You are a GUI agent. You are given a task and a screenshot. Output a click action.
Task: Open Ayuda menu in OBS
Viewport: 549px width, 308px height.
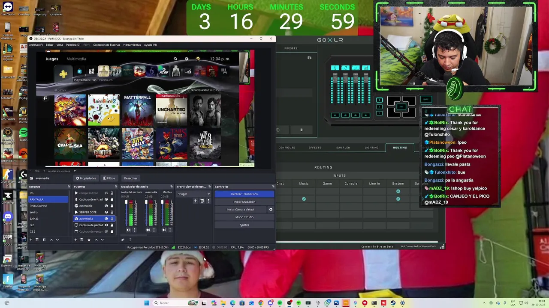tap(150, 44)
